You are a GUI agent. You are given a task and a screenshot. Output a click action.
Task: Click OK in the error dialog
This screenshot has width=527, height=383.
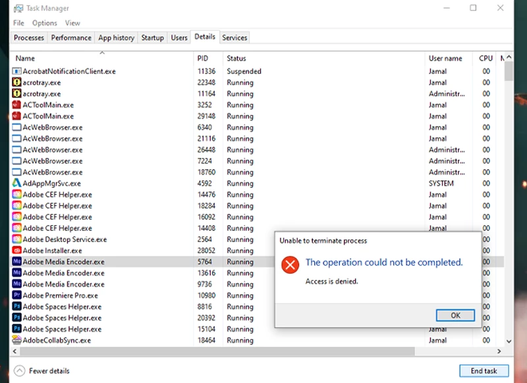coord(455,315)
